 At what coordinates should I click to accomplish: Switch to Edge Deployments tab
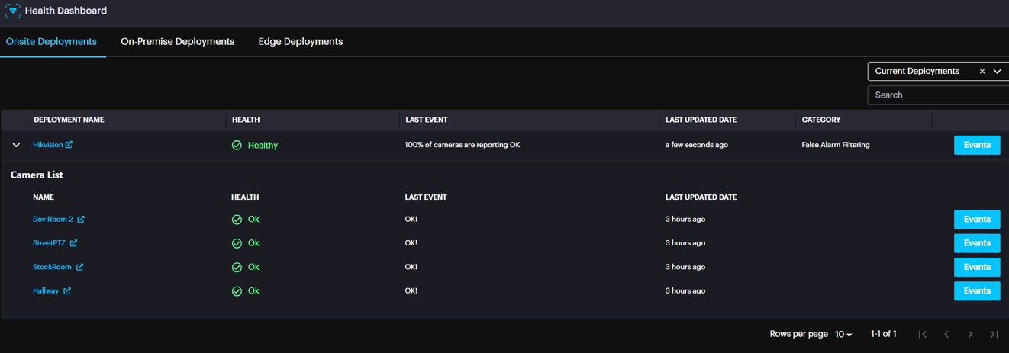(300, 42)
